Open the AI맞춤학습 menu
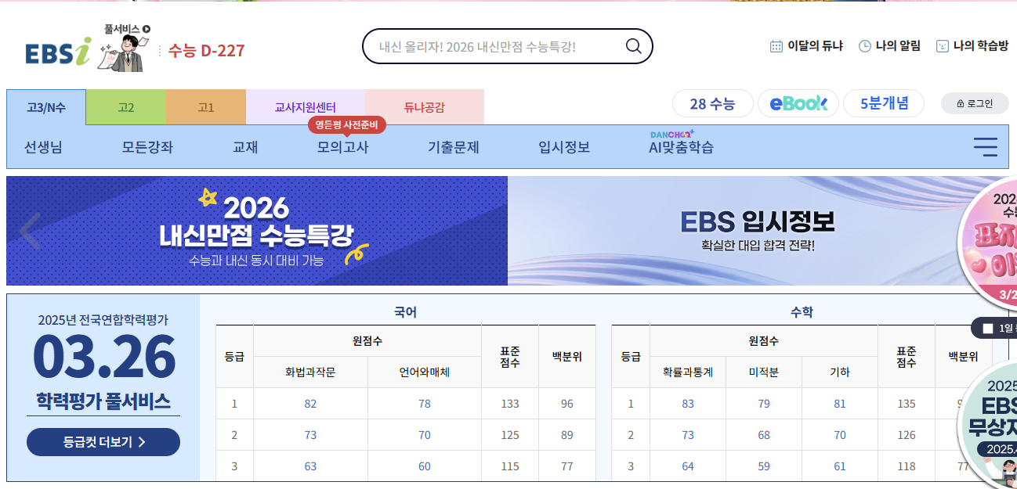This screenshot has height=489, width=1017. (681, 147)
